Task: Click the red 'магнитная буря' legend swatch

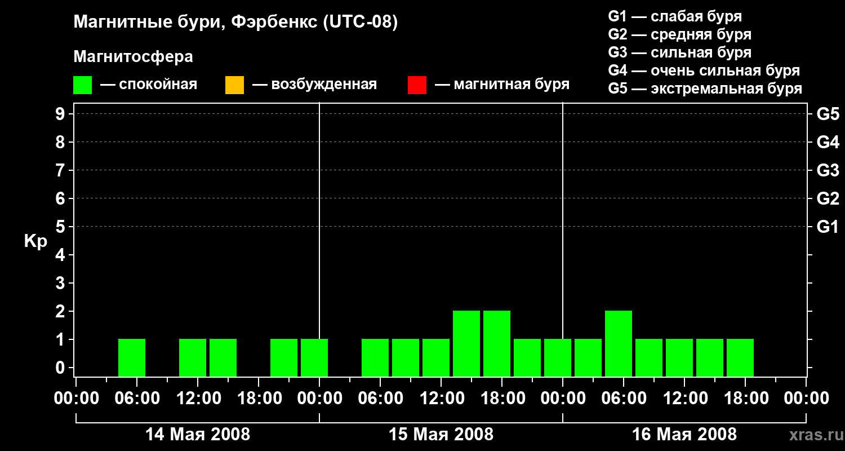Action: pyautogui.click(x=417, y=85)
